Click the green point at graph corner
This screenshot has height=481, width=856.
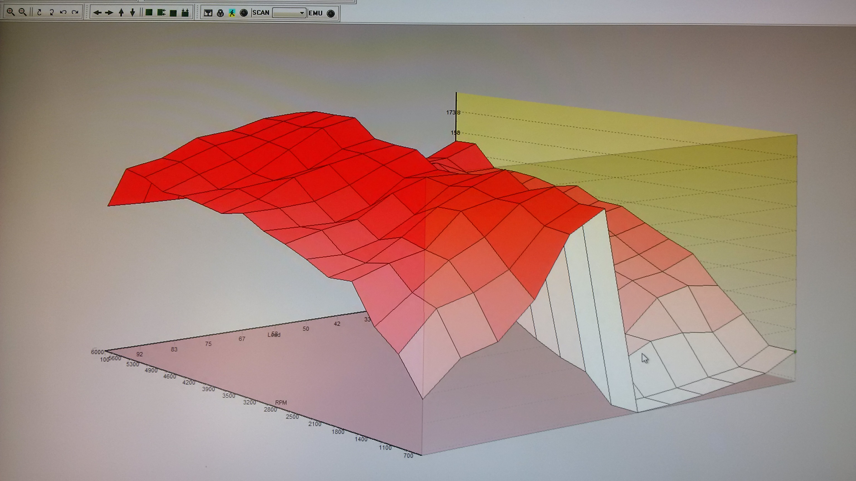[795, 352]
